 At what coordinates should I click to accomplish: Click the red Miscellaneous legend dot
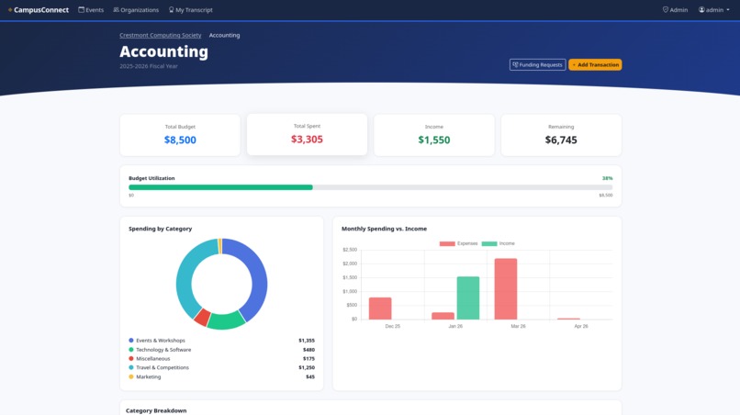tap(131, 359)
